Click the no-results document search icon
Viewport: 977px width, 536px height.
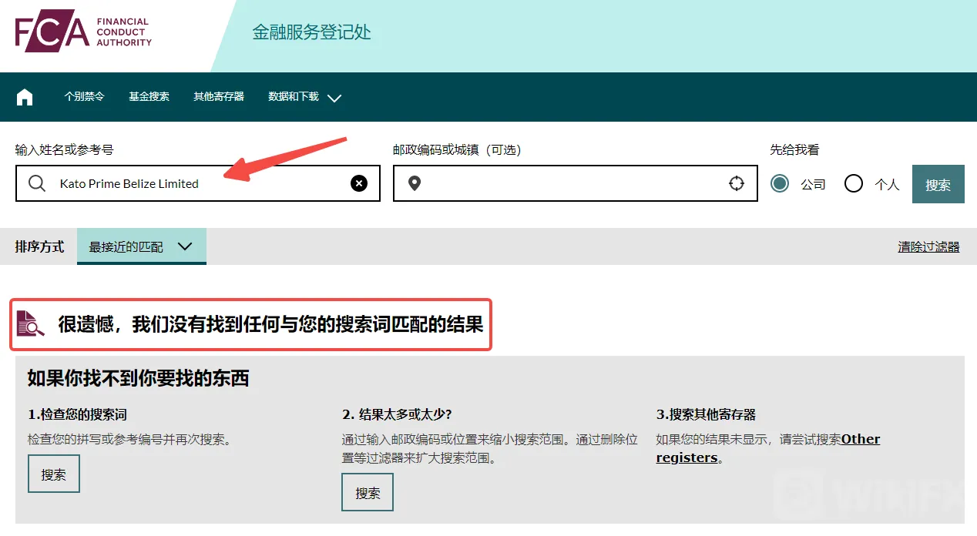tap(32, 324)
